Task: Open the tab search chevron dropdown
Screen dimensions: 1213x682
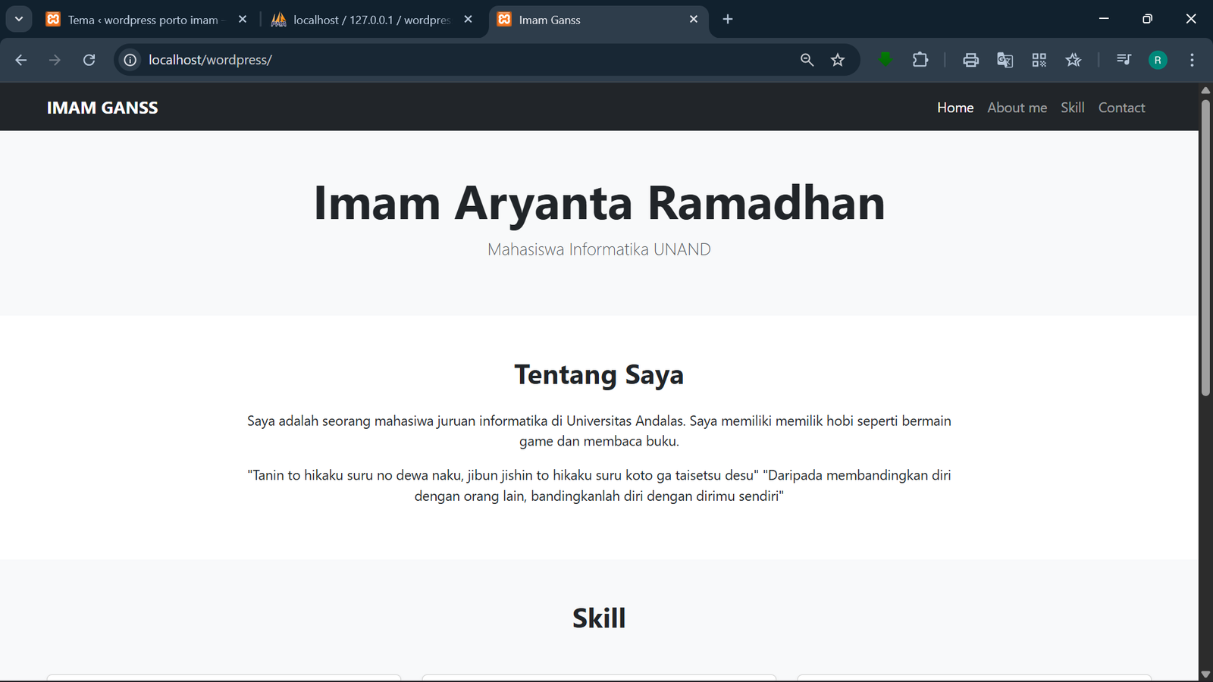Action: point(19,19)
